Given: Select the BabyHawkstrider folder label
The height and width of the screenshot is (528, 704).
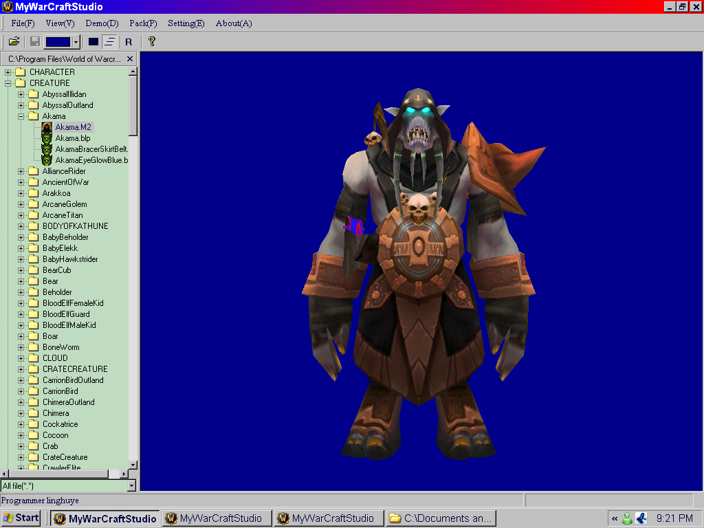Looking at the screenshot, I should click(x=70, y=259).
